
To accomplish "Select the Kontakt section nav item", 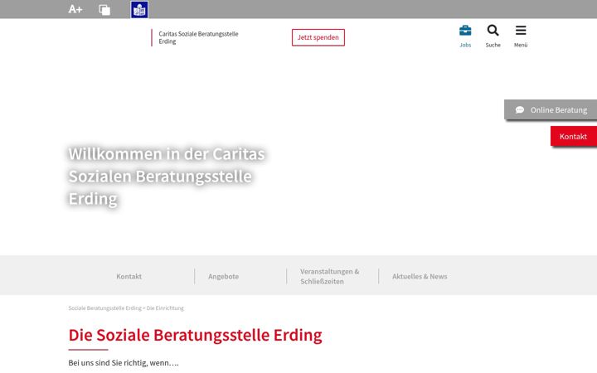I will [x=129, y=276].
